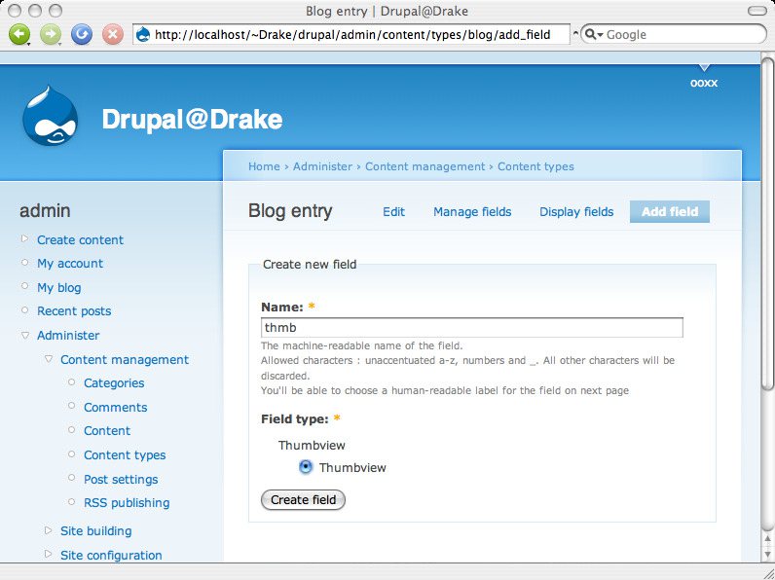Open the Content management breadcrumb link
The image size is (775, 580).
coord(425,166)
